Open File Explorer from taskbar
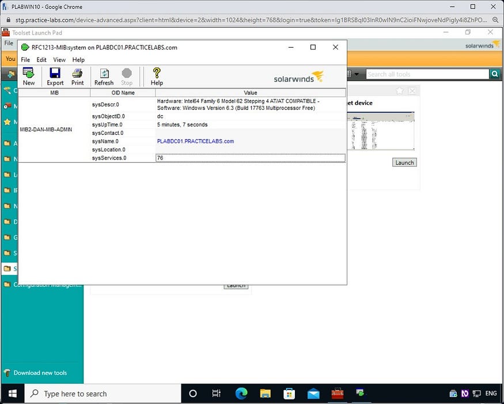The height and width of the screenshot is (404, 504). click(265, 394)
